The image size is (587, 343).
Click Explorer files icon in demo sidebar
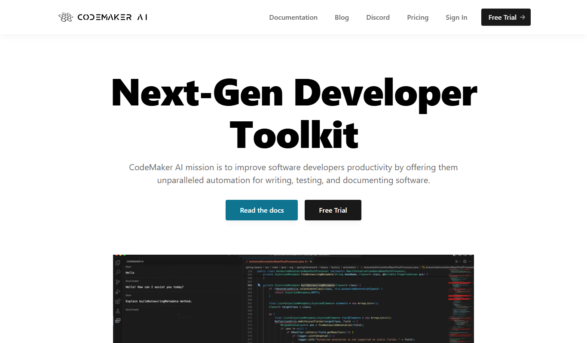click(x=118, y=263)
